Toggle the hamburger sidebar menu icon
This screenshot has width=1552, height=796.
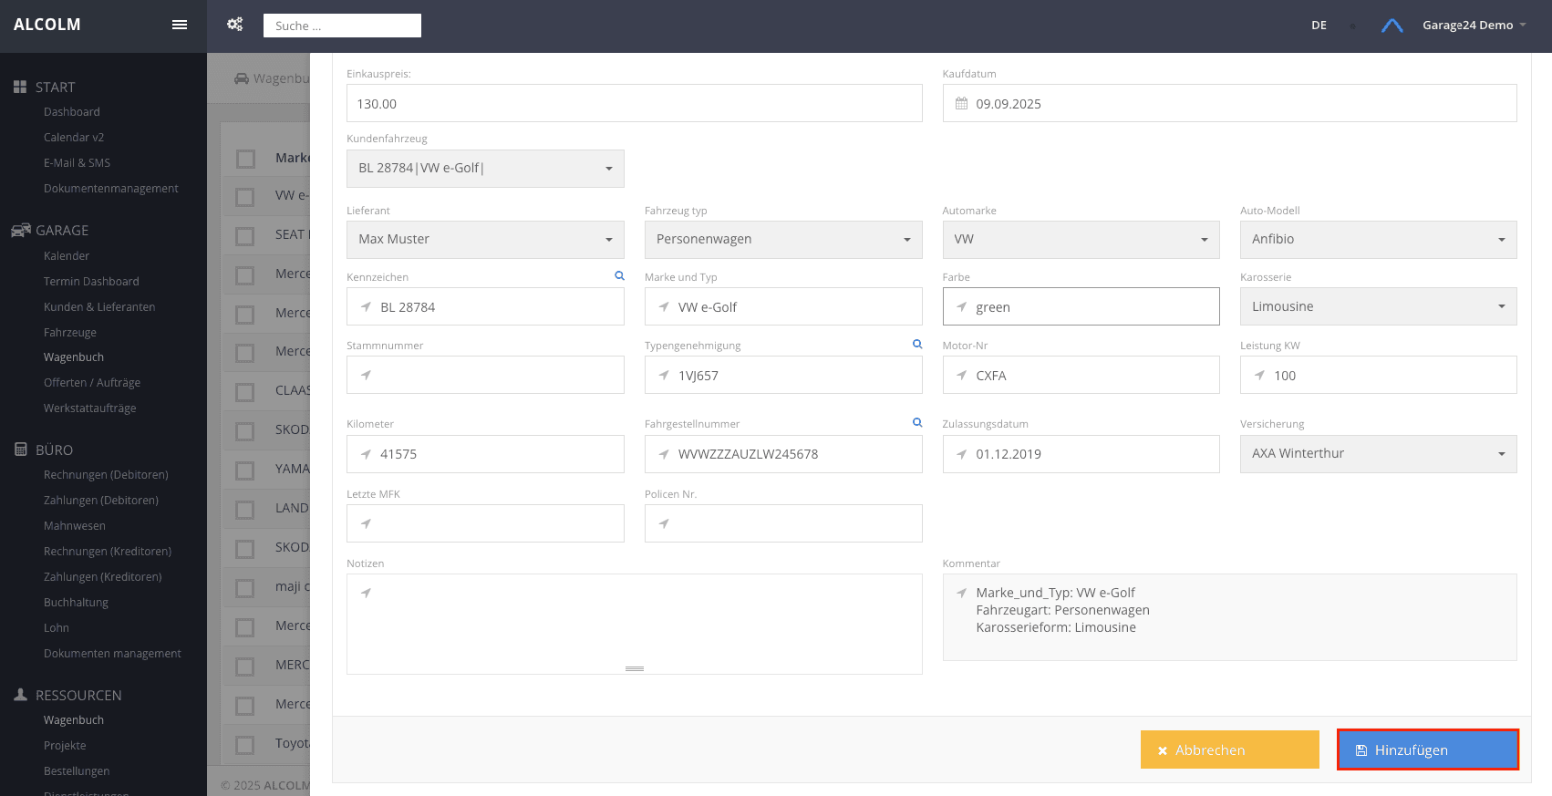point(180,25)
